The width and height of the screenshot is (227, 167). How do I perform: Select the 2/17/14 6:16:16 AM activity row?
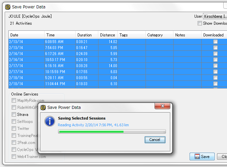click(x=53, y=66)
